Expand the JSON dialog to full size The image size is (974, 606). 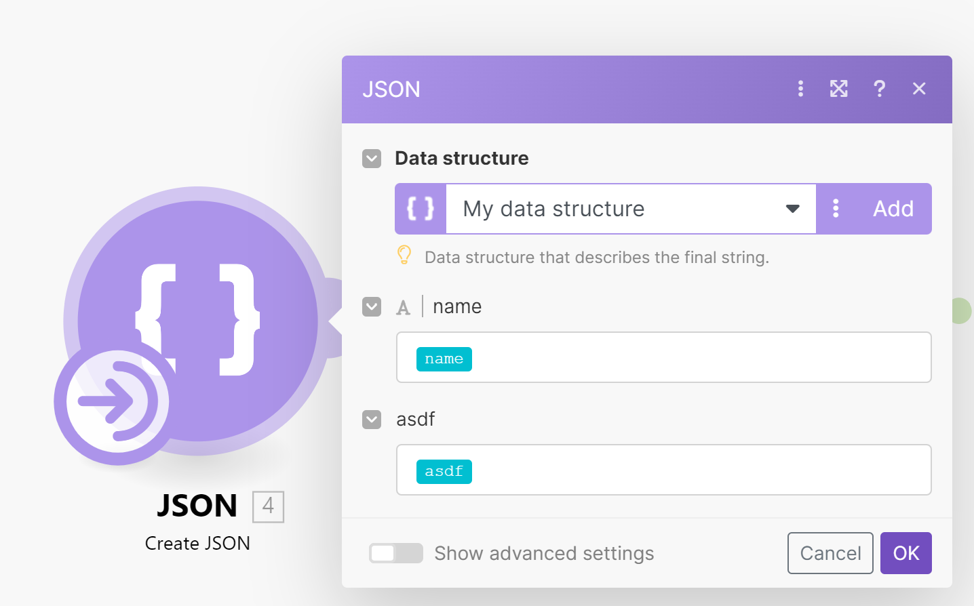839,89
